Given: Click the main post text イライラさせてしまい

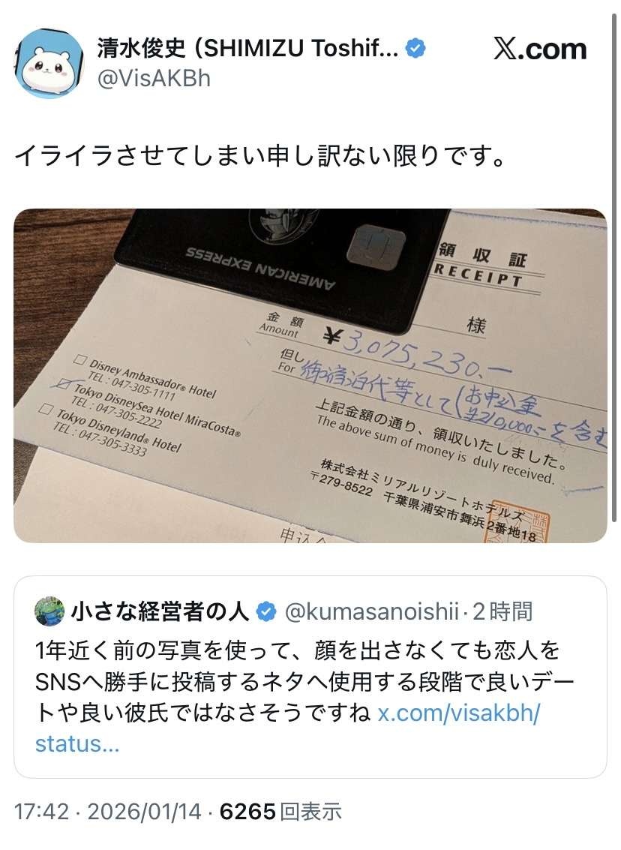Looking at the screenshot, I should point(260,156).
